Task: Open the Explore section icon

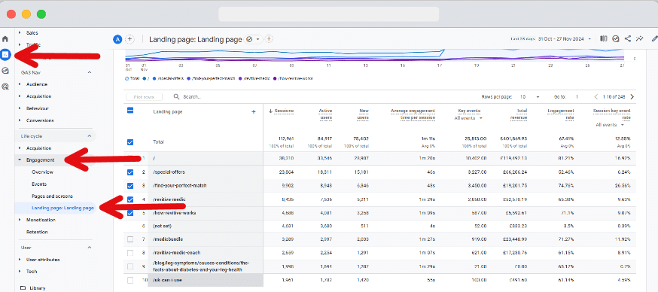Action: tap(5, 71)
